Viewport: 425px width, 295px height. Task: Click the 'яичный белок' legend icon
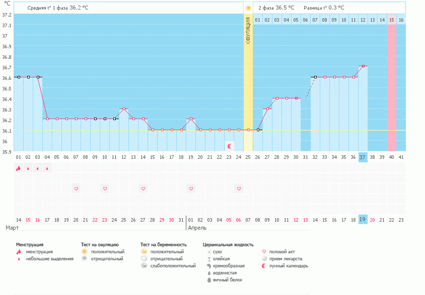click(x=209, y=280)
